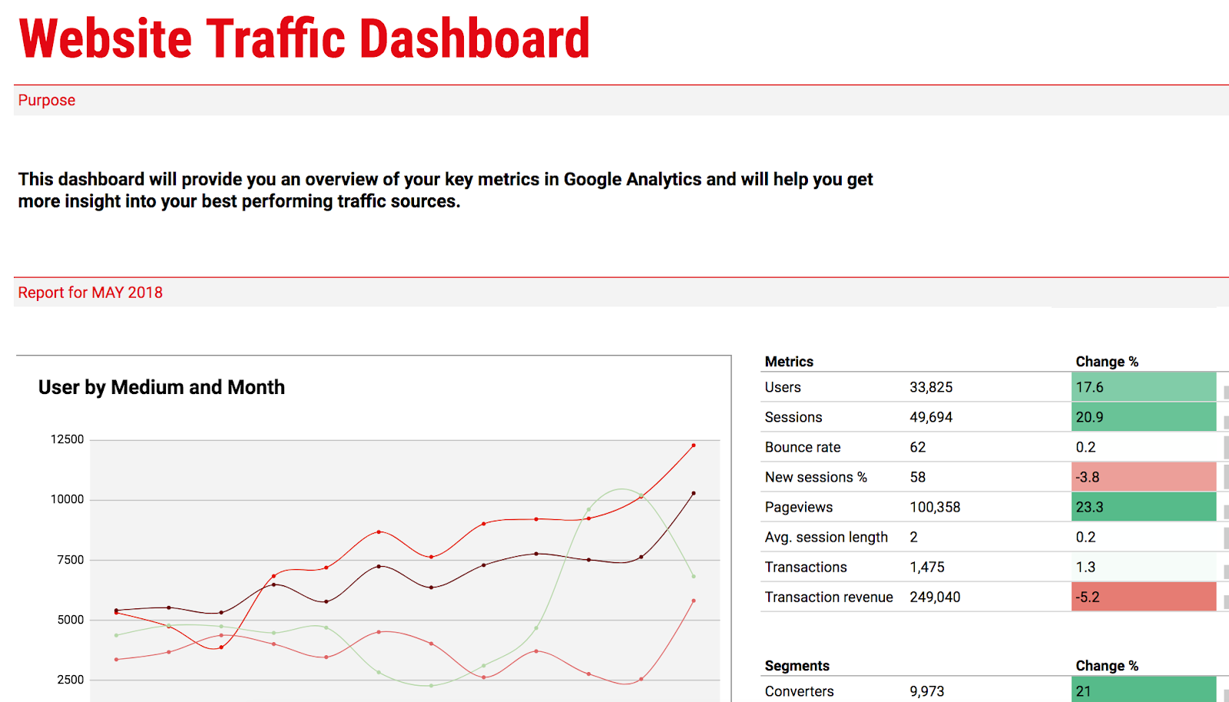This screenshot has height=702, width=1229.
Task: Click the green 23.3 Pageviews change cell
Action: (1143, 506)
